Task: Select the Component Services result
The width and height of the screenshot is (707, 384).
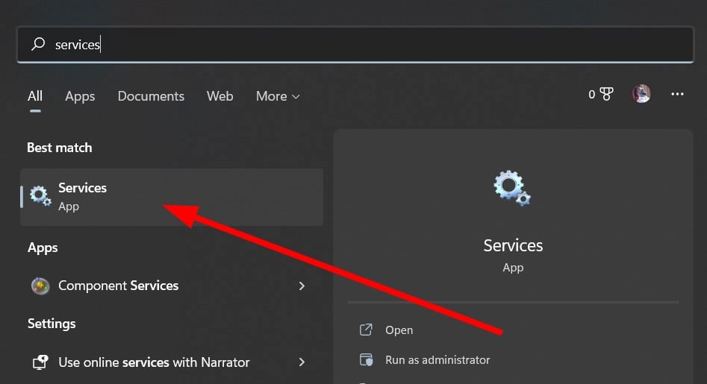Action: click(172, 286)
